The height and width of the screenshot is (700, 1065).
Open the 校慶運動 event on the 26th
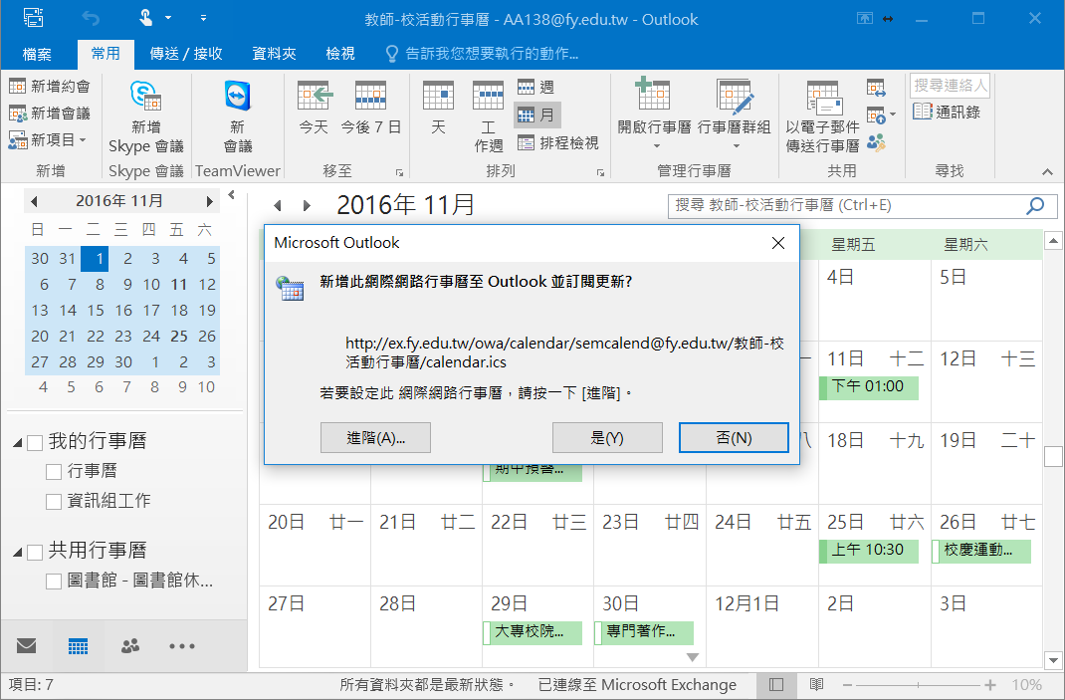pos(981,550)
